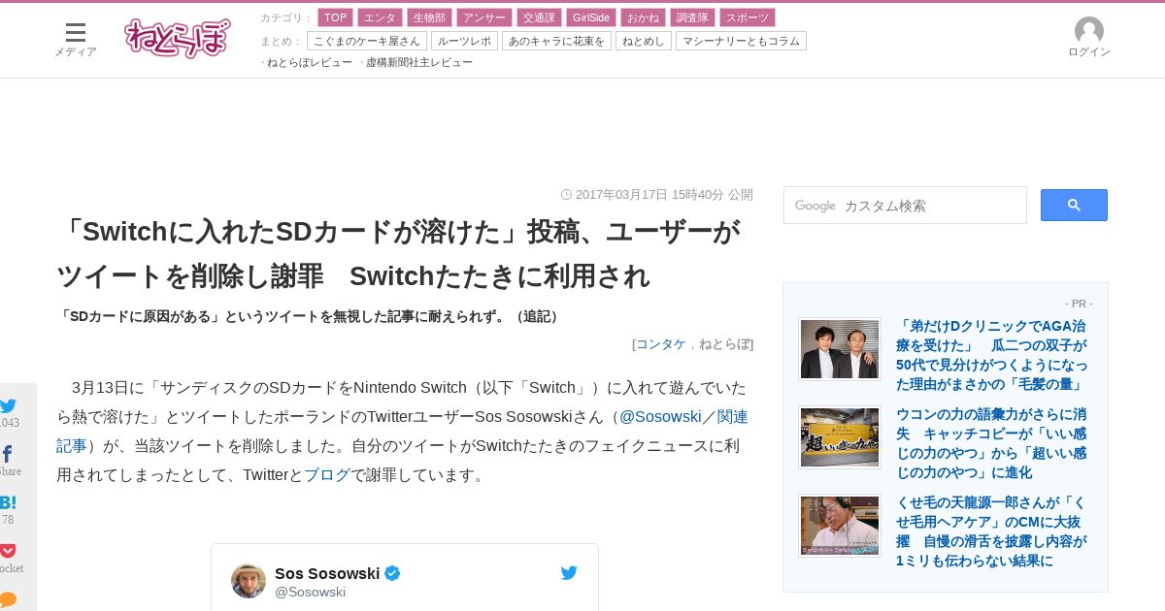The width and height of the screenshot is (1165, 611).
Task: Open the 調査隊 category tab
Action: [692, 17]
